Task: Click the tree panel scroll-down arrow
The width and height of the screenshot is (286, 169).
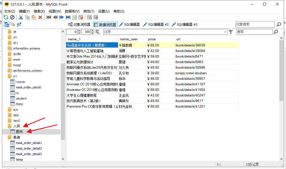Action: (x=63, y=159)
